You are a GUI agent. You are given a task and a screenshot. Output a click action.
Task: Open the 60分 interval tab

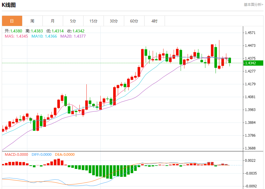pos(134,21)
